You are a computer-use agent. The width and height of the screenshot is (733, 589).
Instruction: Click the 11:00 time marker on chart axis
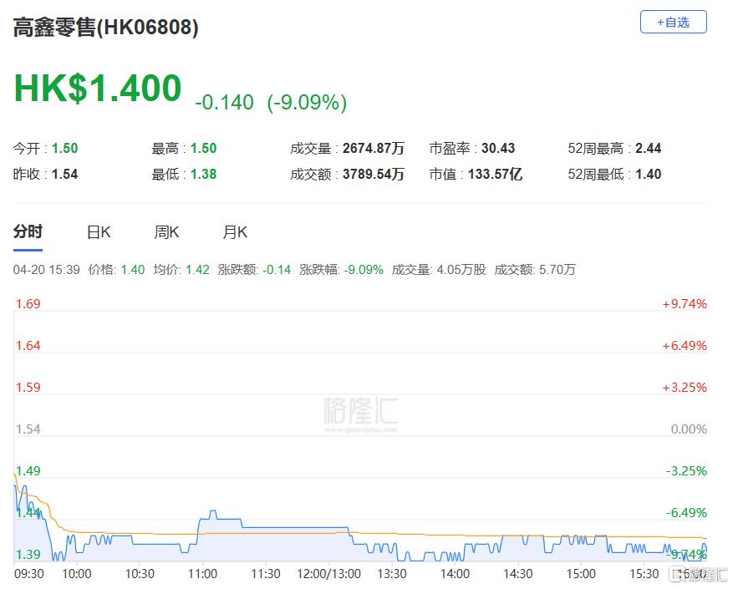coord(203,574)
